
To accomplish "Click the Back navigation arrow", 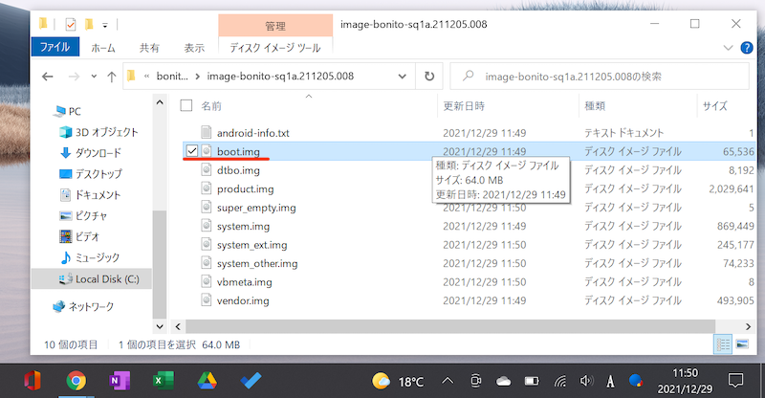I will [47, 76].
